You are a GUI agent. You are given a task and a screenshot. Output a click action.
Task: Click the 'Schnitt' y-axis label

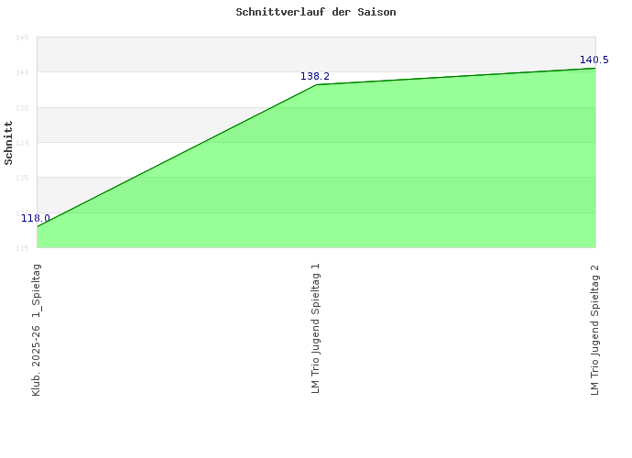(x=9, y=143)
